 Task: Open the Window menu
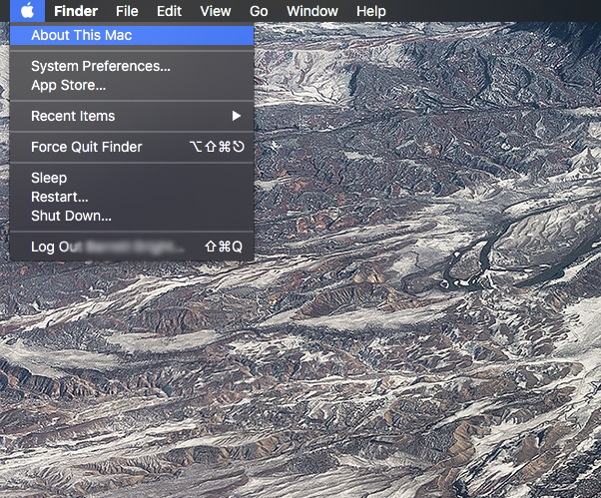[311, 11]
